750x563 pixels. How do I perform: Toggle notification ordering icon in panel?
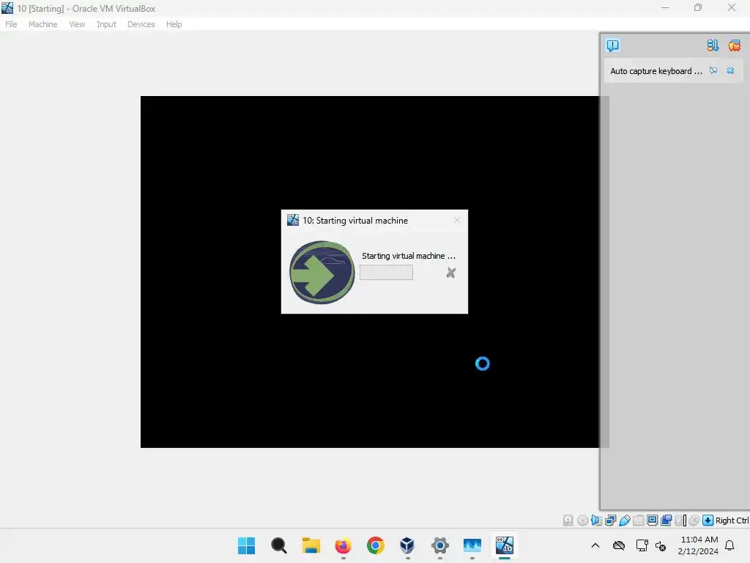point(713,45)
